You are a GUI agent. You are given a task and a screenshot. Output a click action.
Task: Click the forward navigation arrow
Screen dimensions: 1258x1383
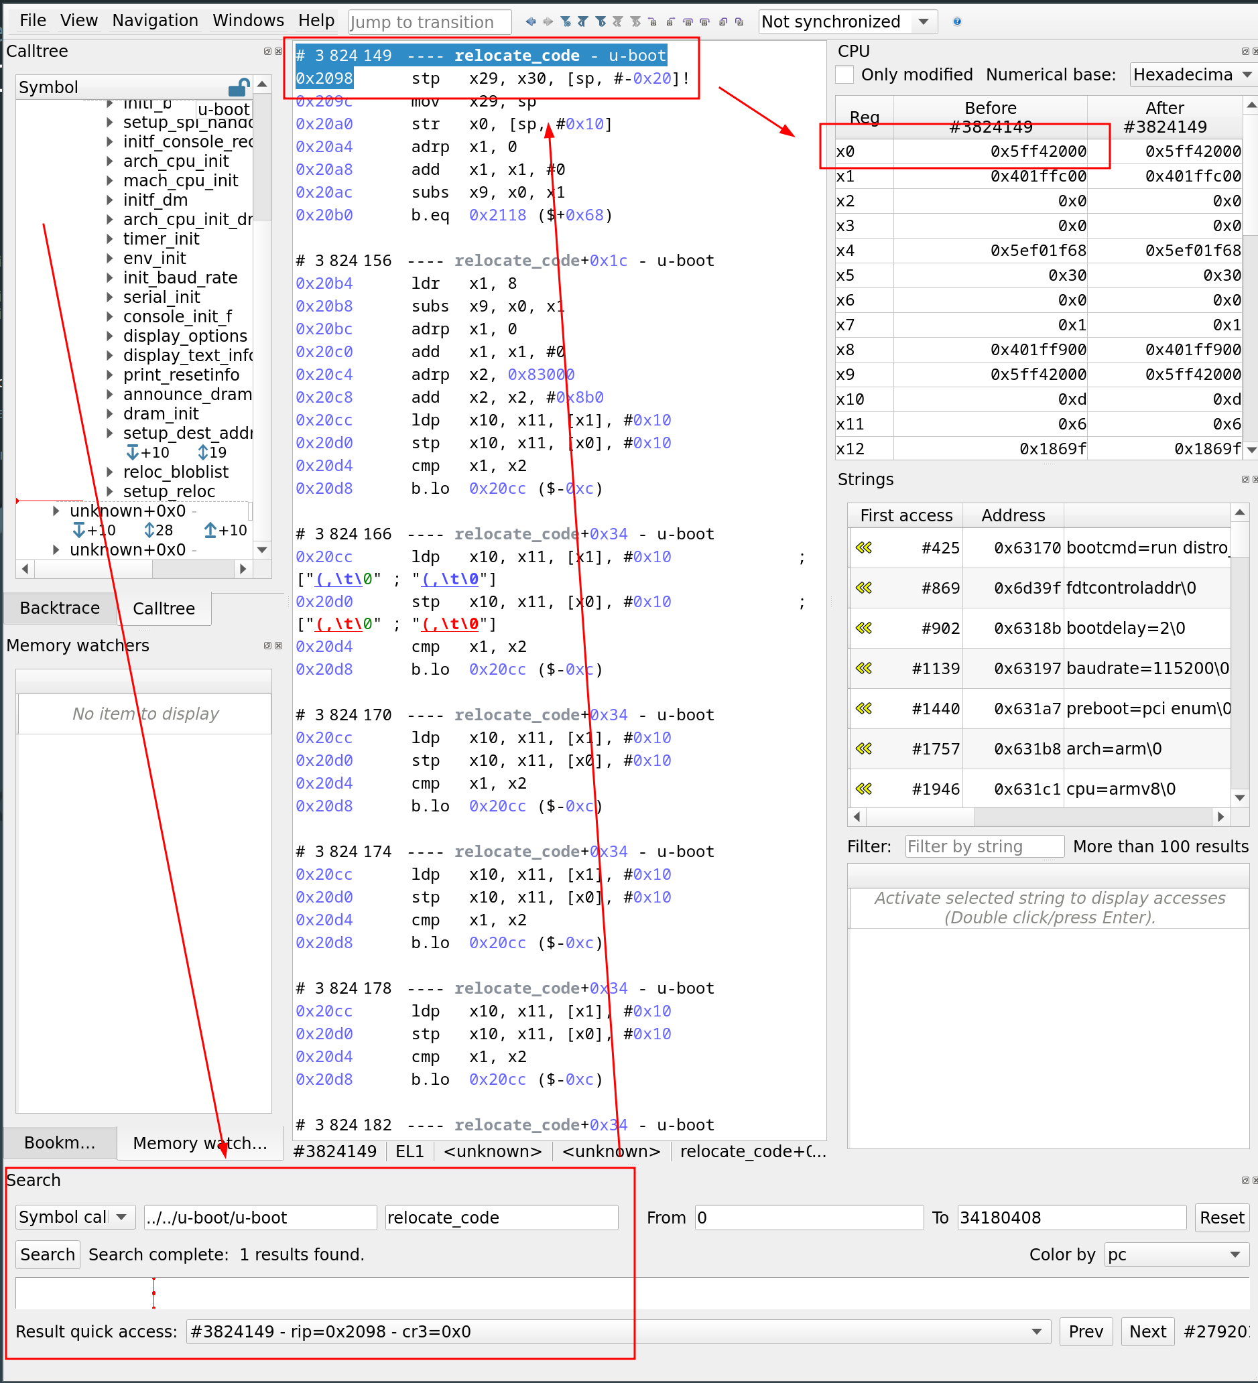[548, 21]
